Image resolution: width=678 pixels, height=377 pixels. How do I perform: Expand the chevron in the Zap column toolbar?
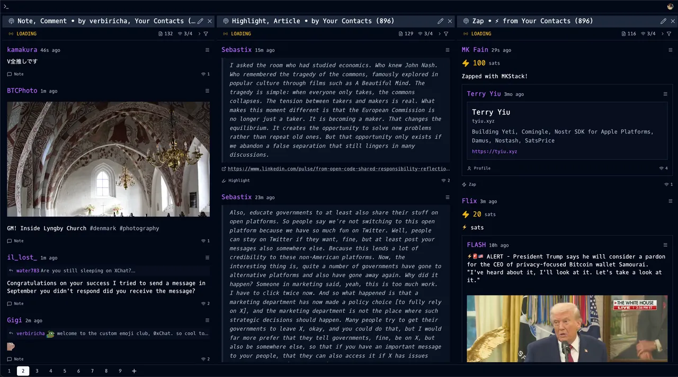point(662,34)
